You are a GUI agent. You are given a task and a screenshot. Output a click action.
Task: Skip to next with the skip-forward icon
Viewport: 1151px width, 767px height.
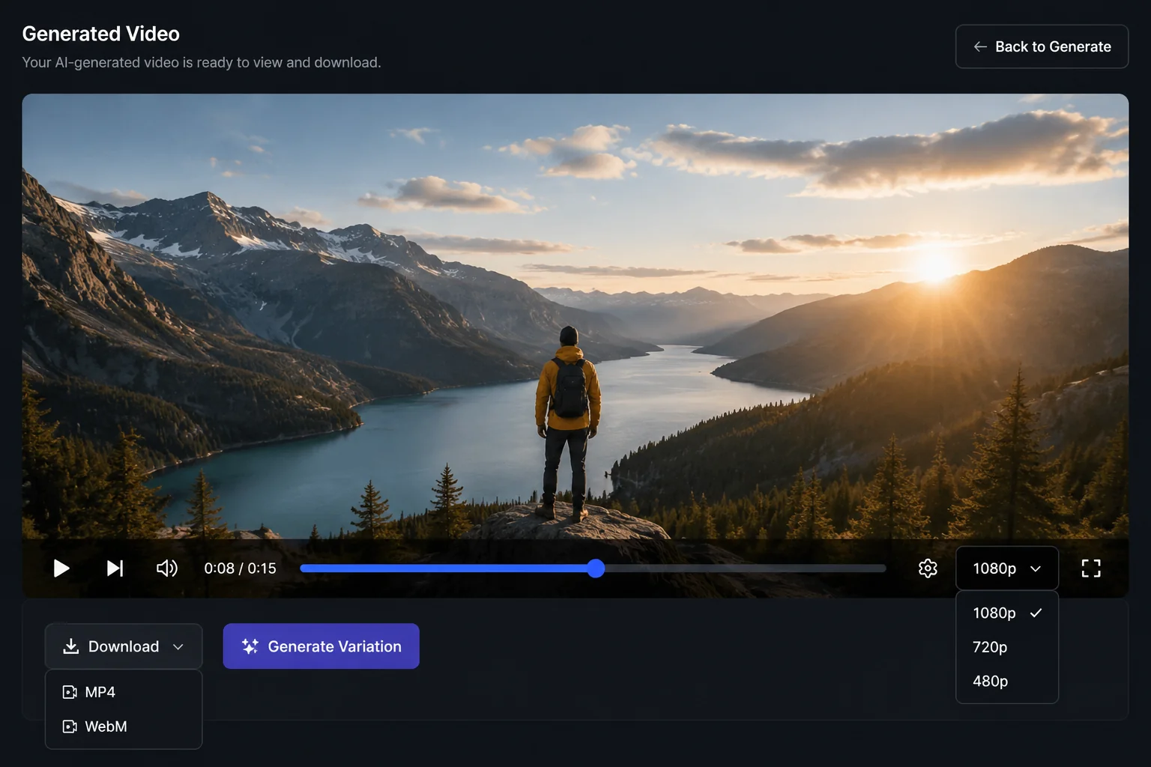[x=115, y=569]
